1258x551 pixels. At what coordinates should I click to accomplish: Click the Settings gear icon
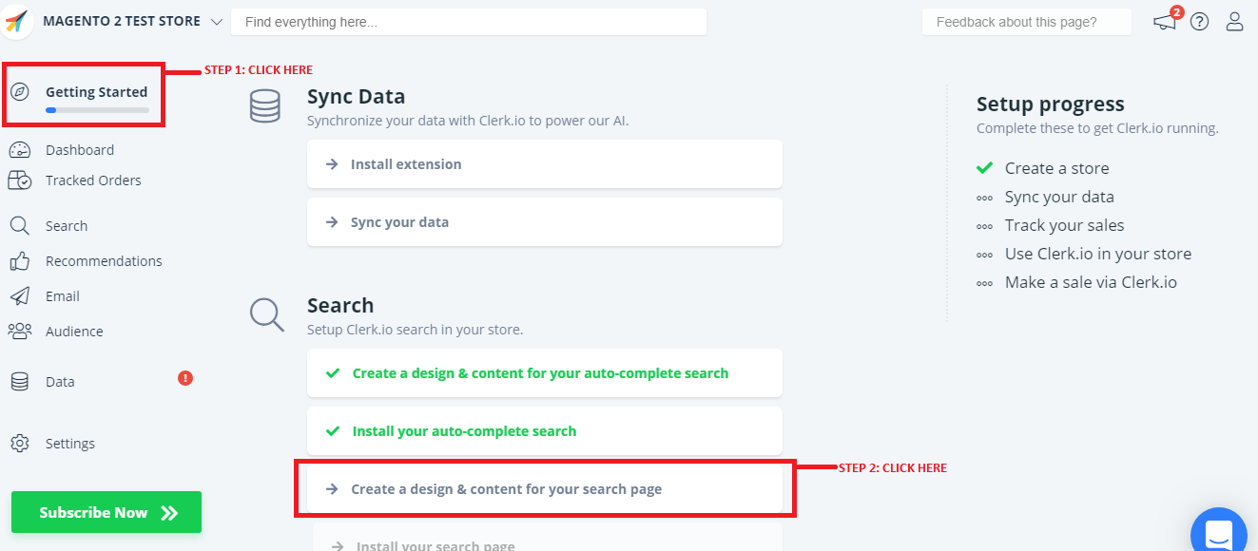pos(19,444)
